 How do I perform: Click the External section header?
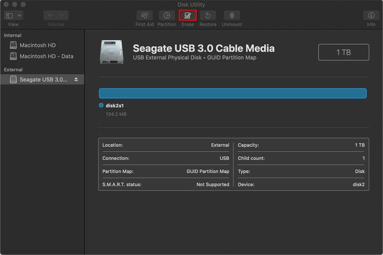click(x=13, y=70)
